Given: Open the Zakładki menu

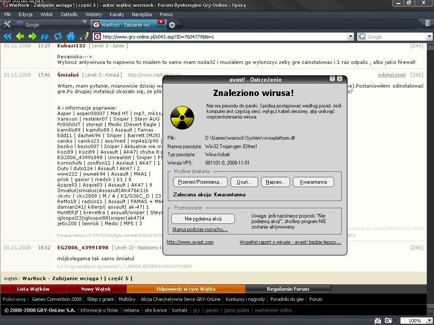Looking at the screenshot, I should 69,14.
